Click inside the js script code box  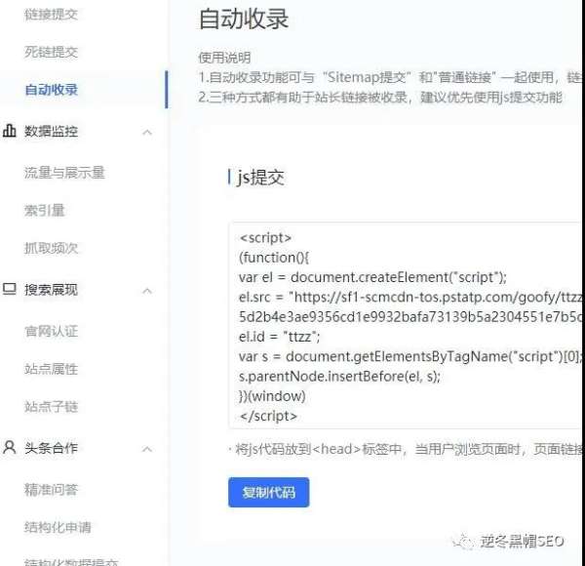407,326
